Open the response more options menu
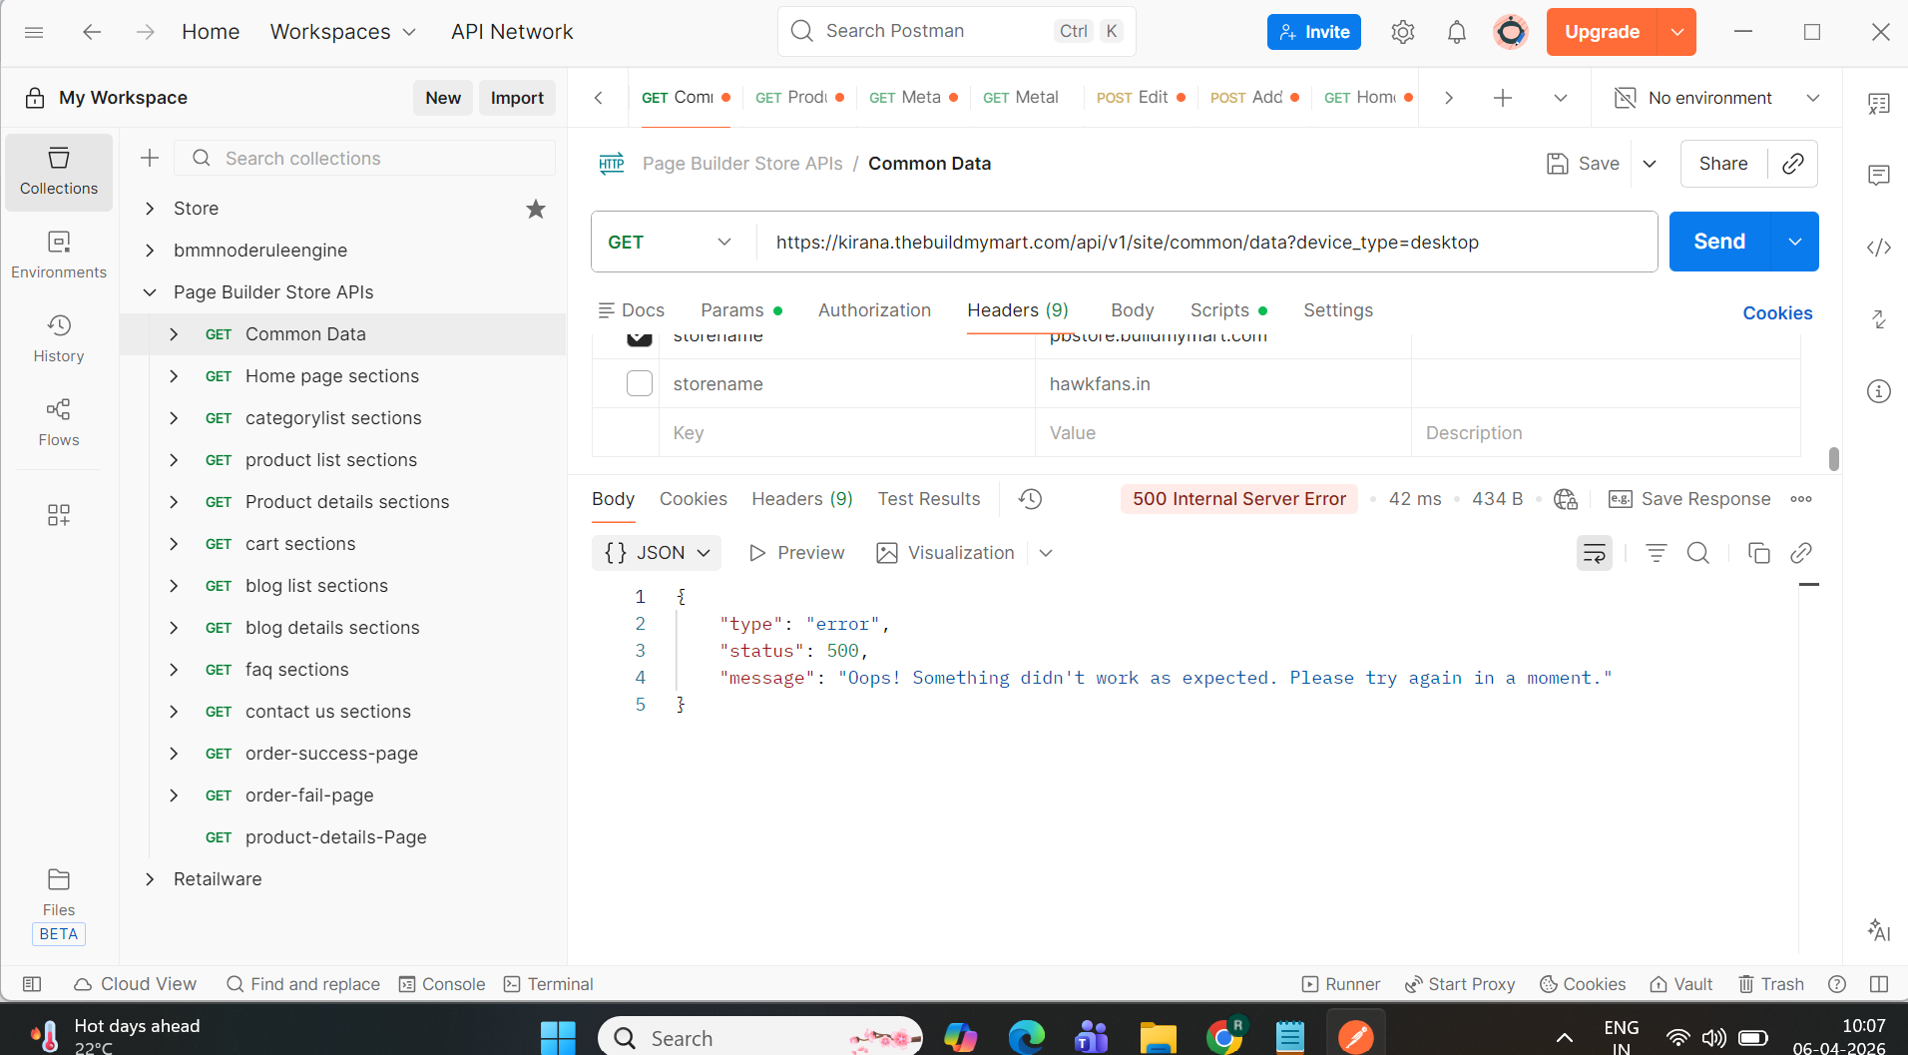 [1801, 499]
